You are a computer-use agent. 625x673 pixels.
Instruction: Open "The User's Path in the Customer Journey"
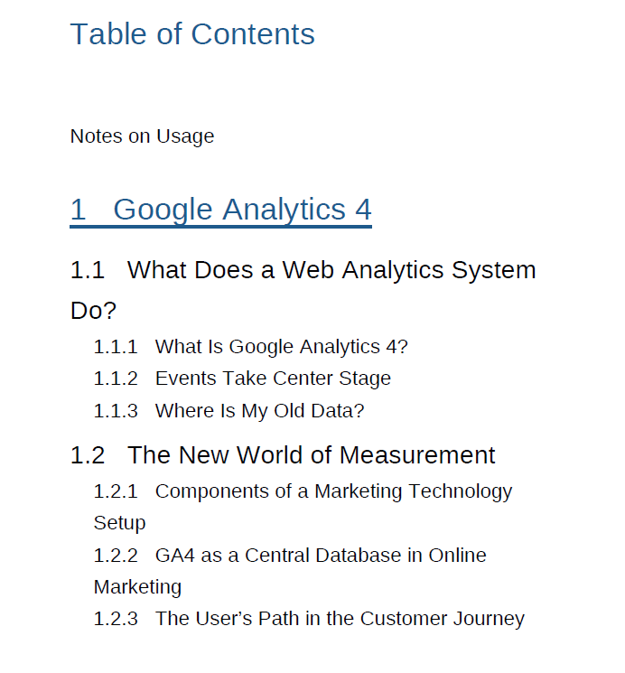pyautogui.click(x=340, y=619)
